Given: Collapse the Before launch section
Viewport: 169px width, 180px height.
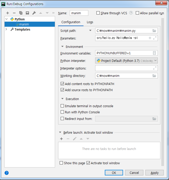Looking at the screenshot, I should pyautogui.click(x=60, y=132).
